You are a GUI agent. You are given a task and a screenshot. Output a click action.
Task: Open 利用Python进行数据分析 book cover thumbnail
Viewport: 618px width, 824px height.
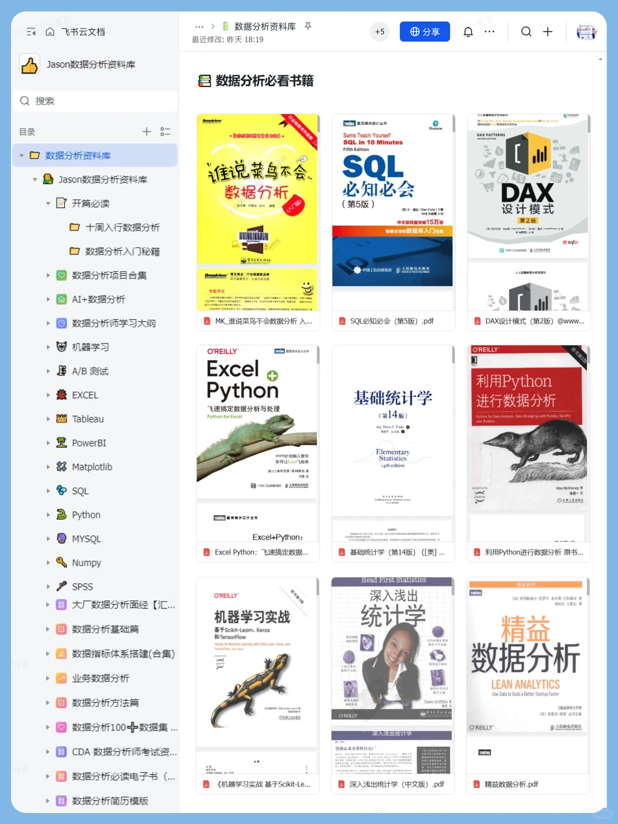[x=528, y=443]
